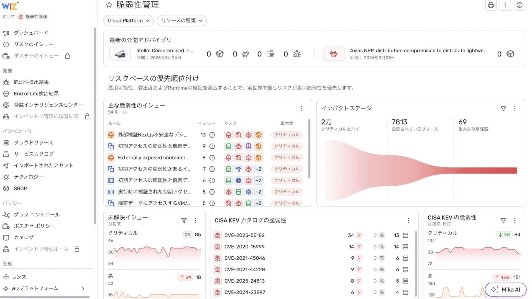The height and width of the screenshot is (299, 532).
Task: Expand the Wizプラットフォーム submenu arrow
Action: coord(83,289)
